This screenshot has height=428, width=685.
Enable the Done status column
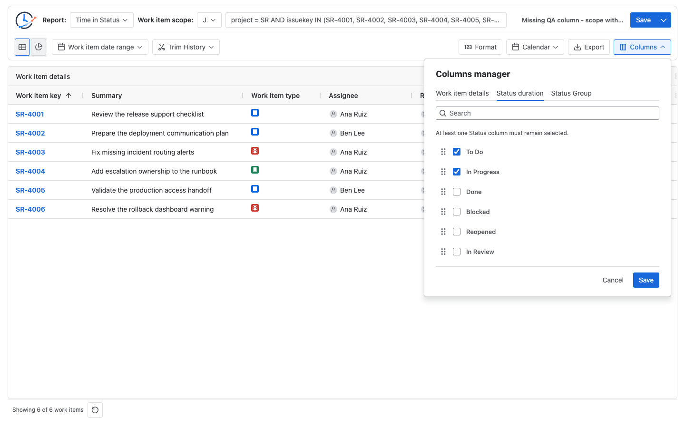click(457, 192)
